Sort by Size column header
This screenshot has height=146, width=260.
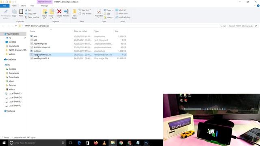coord(117,31)
